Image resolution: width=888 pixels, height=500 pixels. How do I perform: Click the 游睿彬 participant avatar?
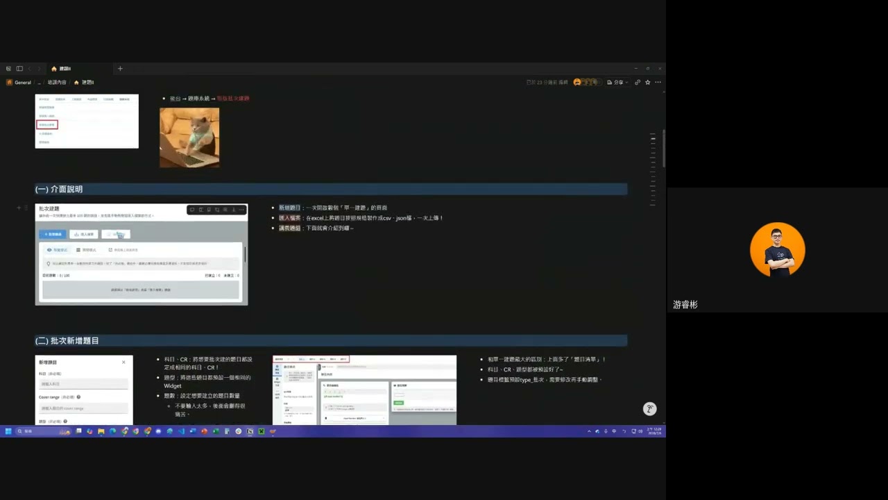click(x=778, y=250)
